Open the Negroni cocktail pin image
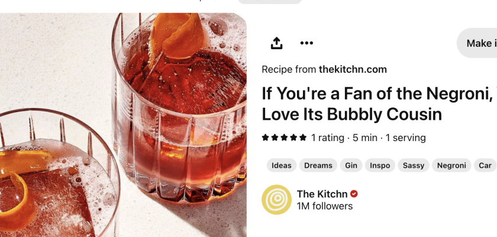 click(123, 124)
